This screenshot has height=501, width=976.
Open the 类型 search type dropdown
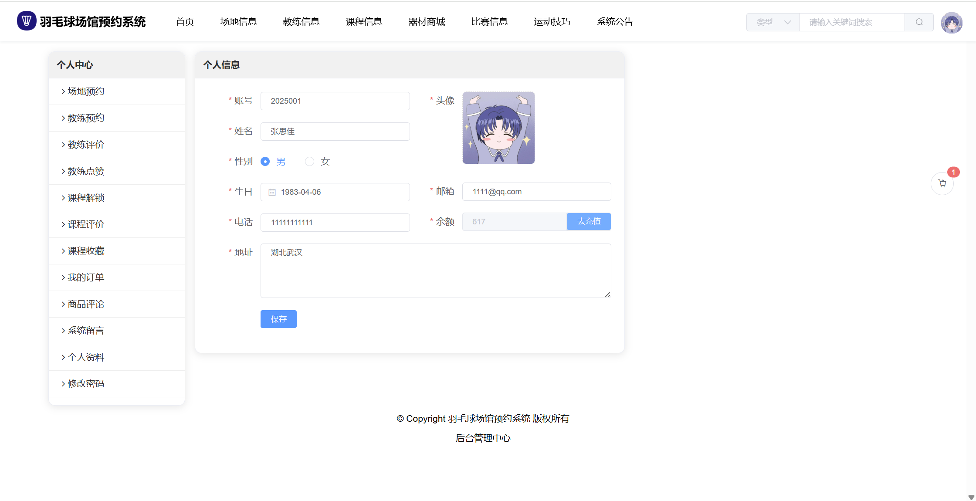click(773, 22)
